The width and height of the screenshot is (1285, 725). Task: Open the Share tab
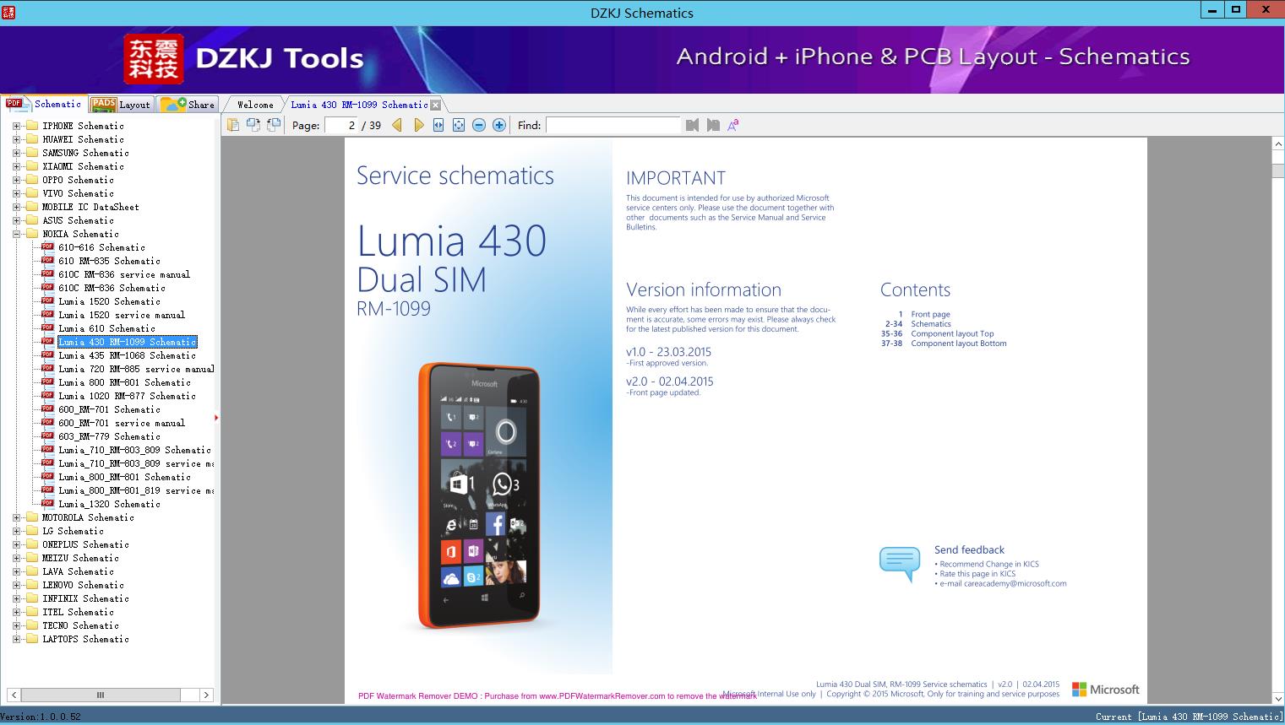188,105
